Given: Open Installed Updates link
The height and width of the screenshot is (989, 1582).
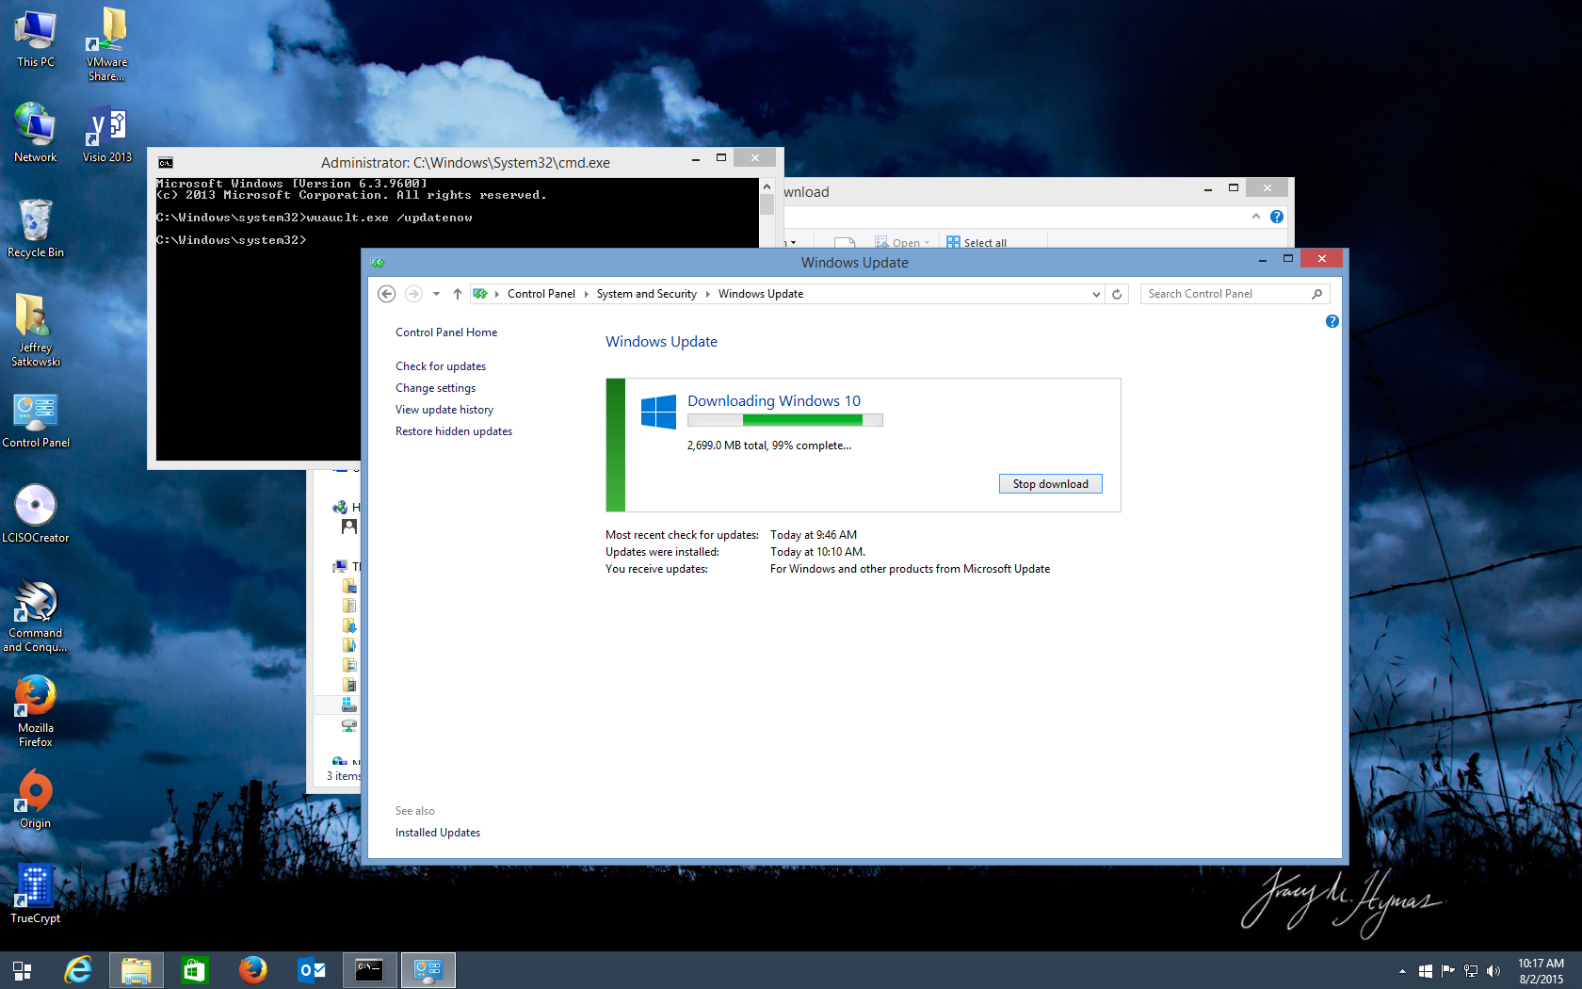Looking at the screenshot, I should 438,833.
